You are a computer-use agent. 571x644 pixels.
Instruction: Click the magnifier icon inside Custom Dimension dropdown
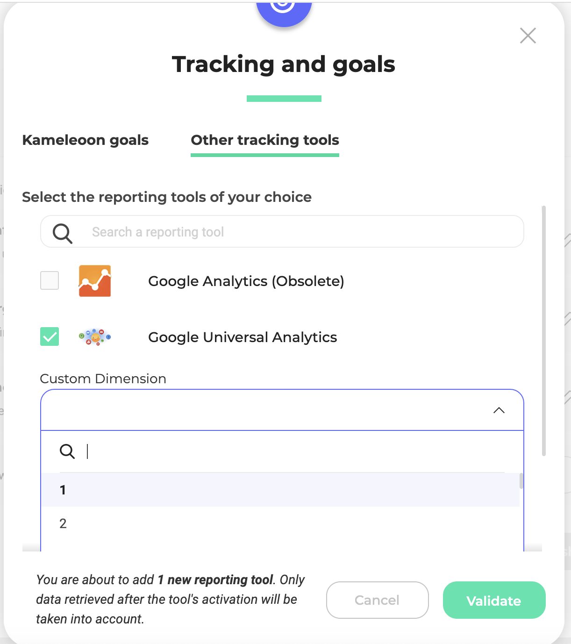(67, 451)
